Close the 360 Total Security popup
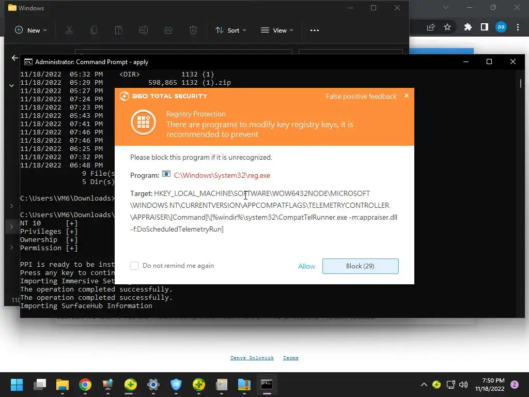This screenshot has height=397, width=529. pos(407,96)
